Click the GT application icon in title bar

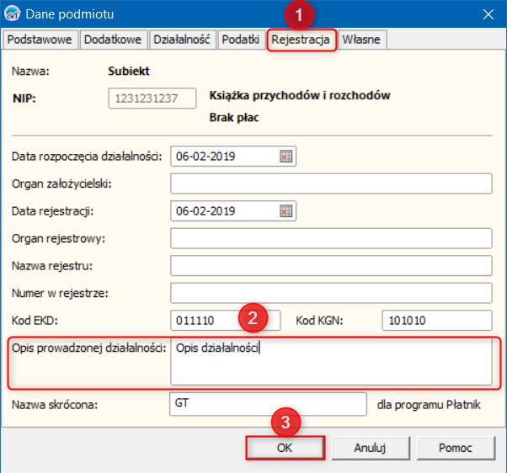click(13, 14)
